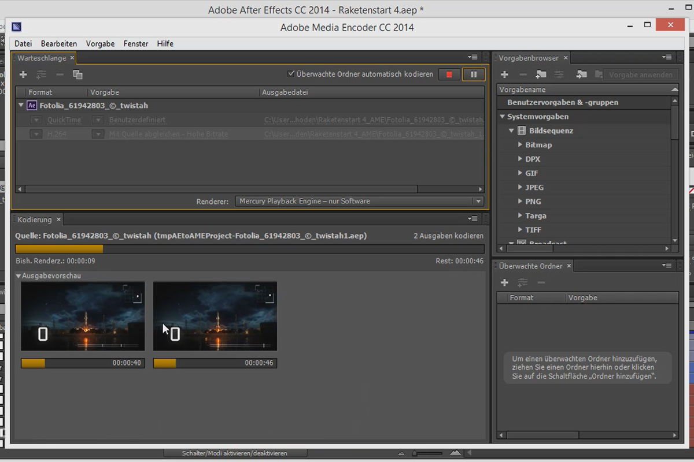
Task: Pause the encoding queue
Action: (x=474, y=74)
